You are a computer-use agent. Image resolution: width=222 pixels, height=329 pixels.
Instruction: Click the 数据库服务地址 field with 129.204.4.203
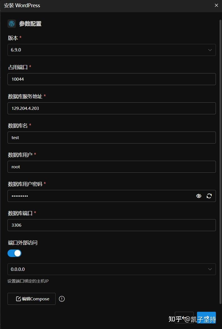[111, 108]
